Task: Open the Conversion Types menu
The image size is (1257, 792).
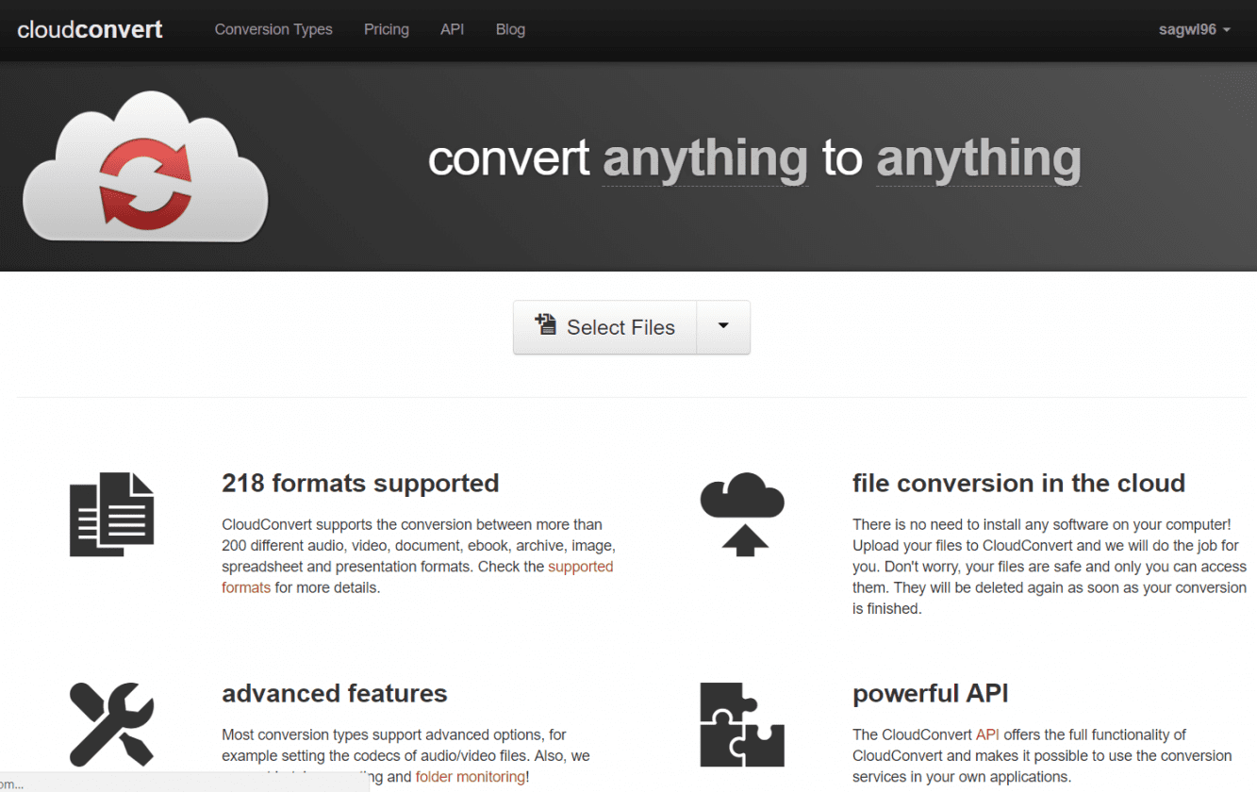Action: (273, 29)
